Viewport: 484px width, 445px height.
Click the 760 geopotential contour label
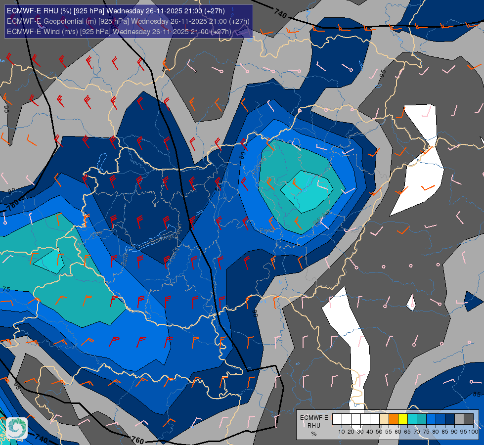137,440
